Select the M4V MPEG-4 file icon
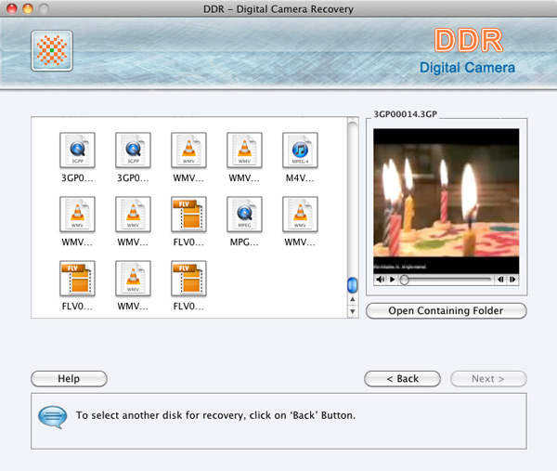The height and width of the screenshot is (471, 557). point(300,150)
